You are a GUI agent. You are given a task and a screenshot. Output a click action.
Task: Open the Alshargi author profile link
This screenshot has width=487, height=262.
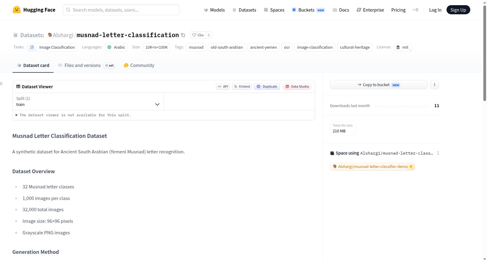63,35
